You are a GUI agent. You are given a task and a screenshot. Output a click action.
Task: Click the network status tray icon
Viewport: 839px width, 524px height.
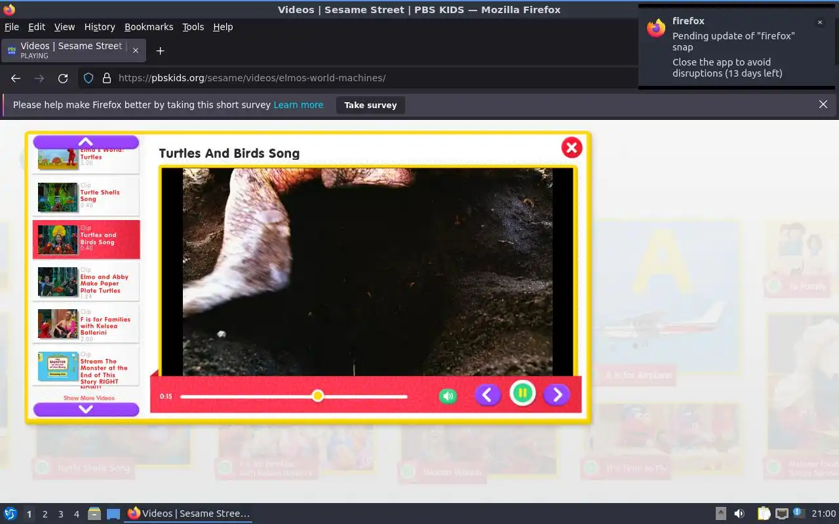click(781, 514)
